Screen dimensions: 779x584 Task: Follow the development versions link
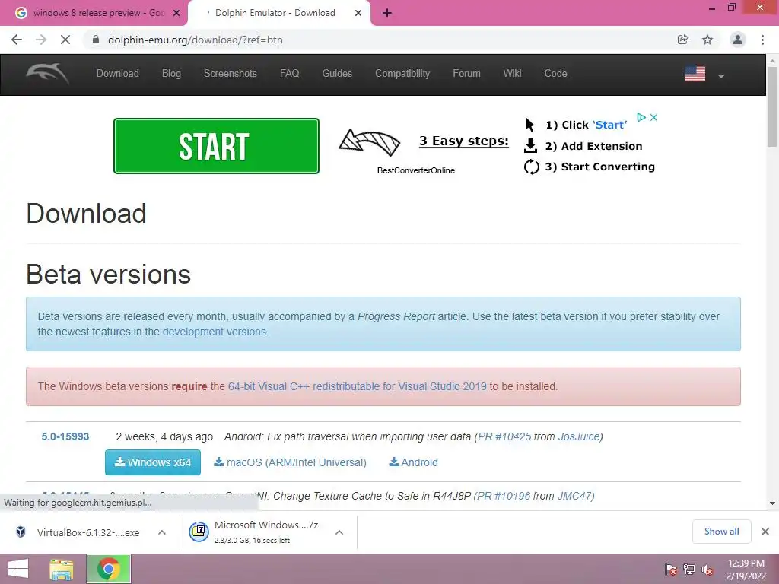(x=215, y=332)
